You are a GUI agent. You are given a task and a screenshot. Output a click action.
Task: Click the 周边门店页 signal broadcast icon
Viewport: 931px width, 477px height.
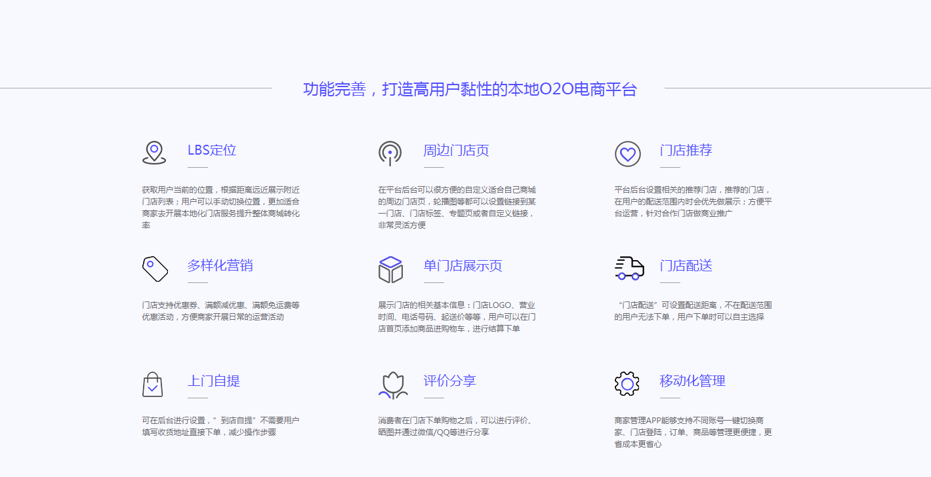(390, 153)
